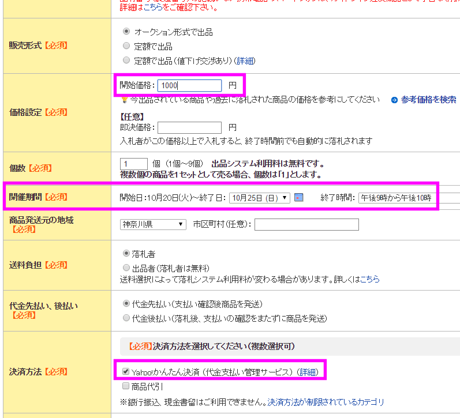Click the 詳細 link next to Yahoo!かんたん決済
Viewport: 460px width, 418px height.
[x=307, y=372]
